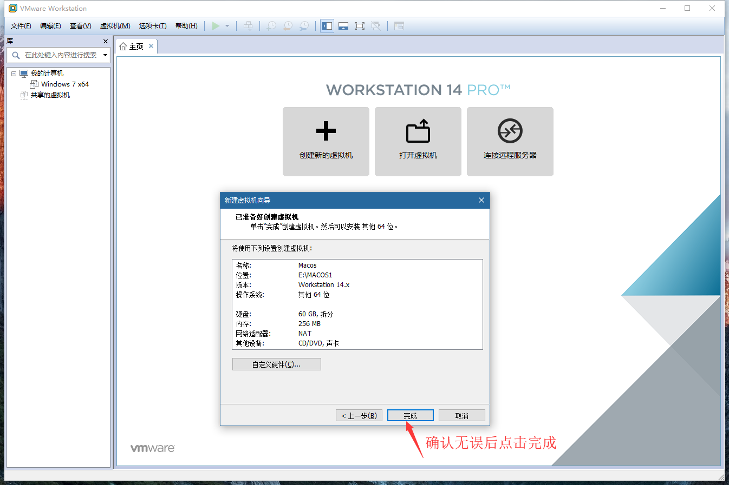Enter full screen mode
The image size is (729, 485).
(x=360, y=25)
